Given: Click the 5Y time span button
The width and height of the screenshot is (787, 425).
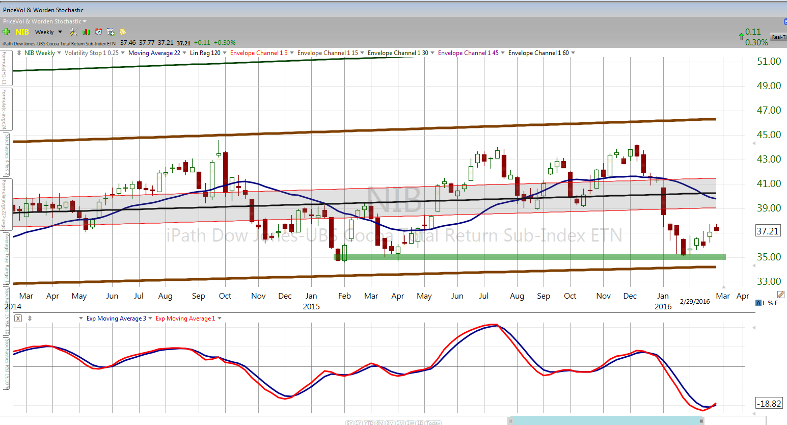Looking at the screenshot, I should tap(350, 423).
